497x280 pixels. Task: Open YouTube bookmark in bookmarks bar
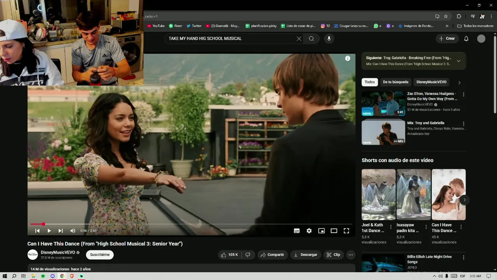click(x=156, y=26)
